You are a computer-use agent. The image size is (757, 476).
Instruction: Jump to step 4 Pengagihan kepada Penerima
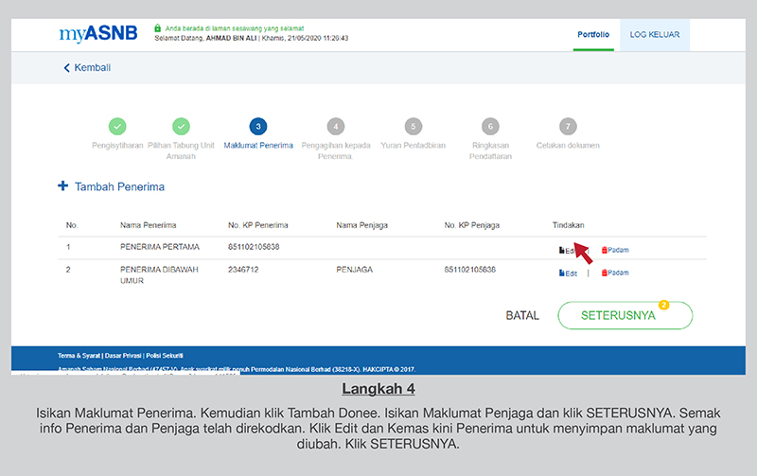pyautogui.click(x=335, y=126)
